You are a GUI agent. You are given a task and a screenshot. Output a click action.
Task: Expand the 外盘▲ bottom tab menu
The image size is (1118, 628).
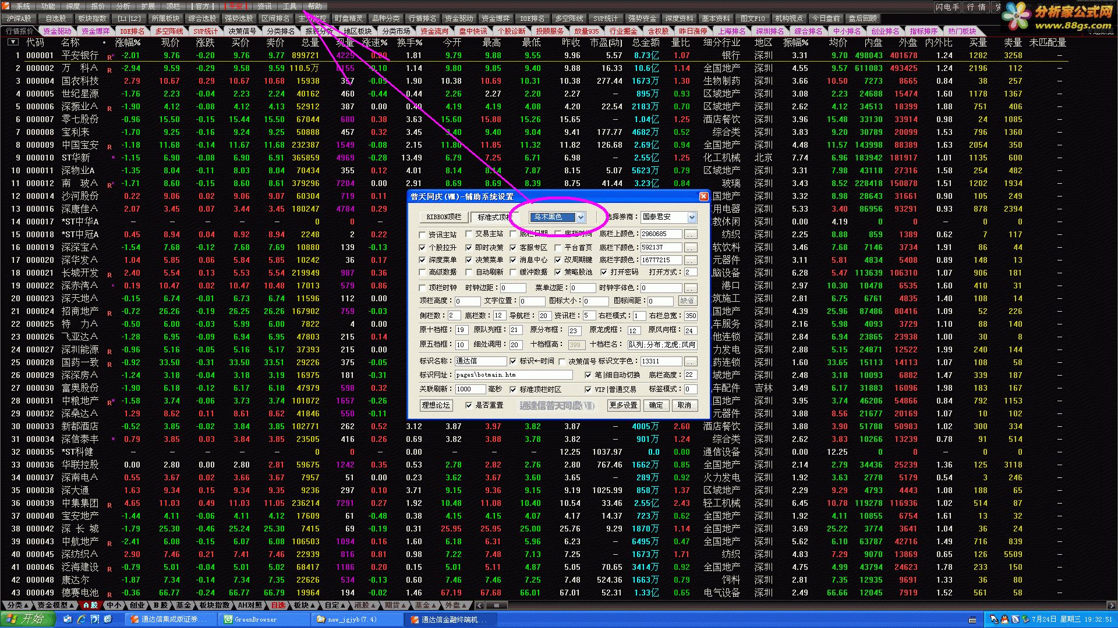455,605
